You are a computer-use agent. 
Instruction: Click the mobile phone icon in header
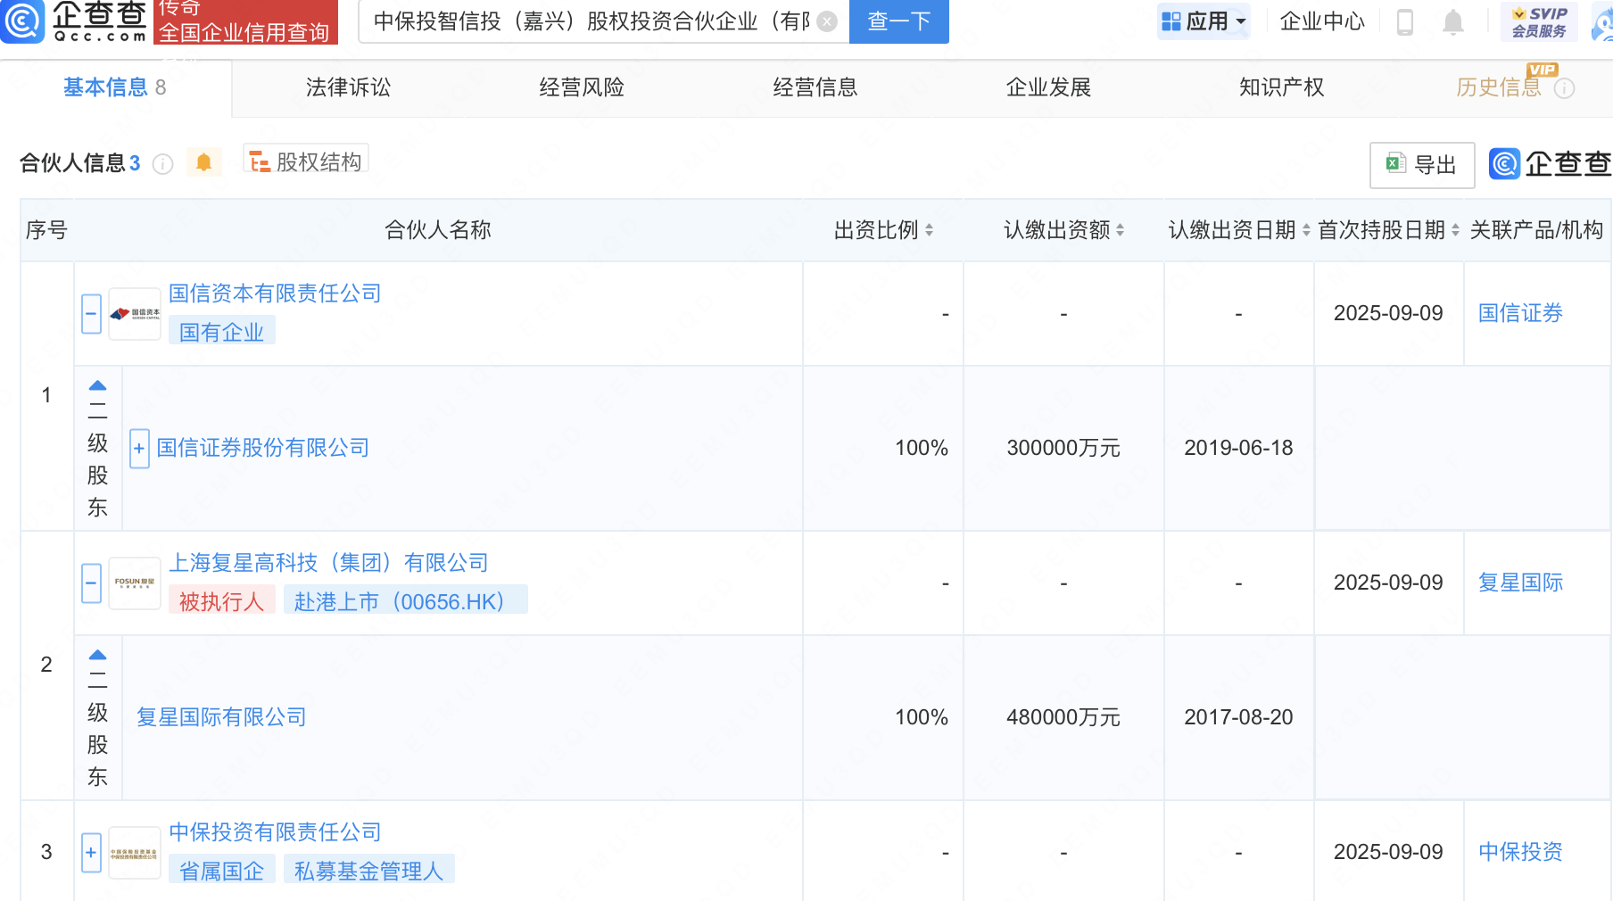[1404, 21]
